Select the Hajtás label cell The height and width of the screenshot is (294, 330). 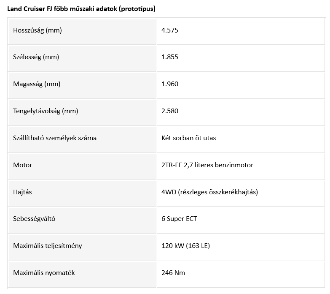pyautogui.click(x=23, y=192)
